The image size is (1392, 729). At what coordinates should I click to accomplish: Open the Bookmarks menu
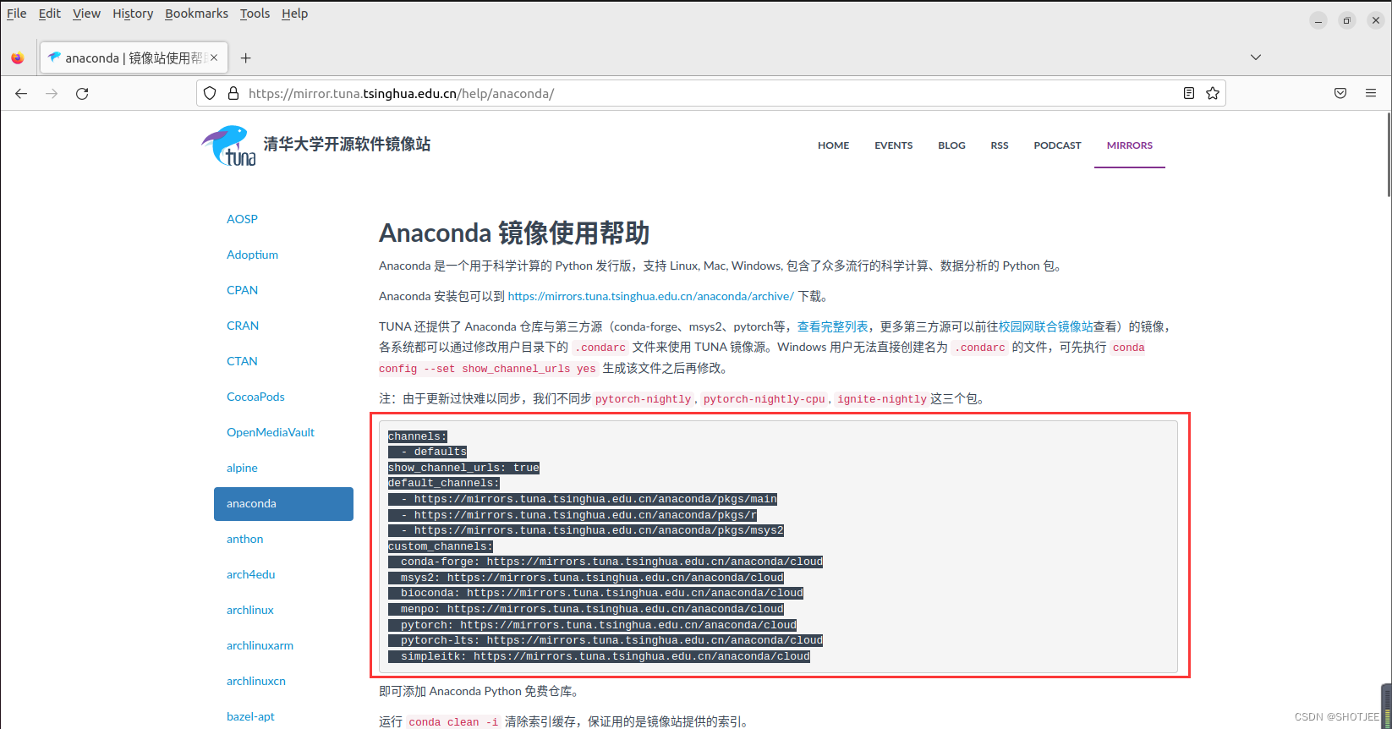tap(196, 14)
